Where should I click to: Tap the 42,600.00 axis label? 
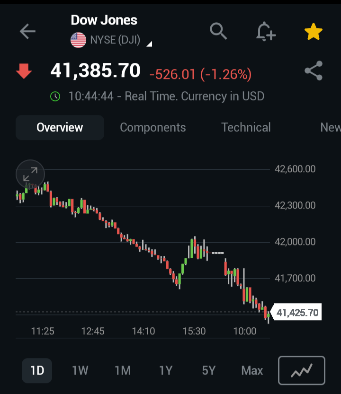[x=295, y=169]
